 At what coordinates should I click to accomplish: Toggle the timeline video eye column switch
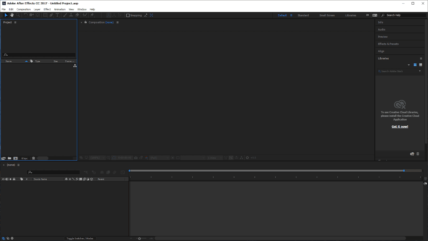[3, 179]
